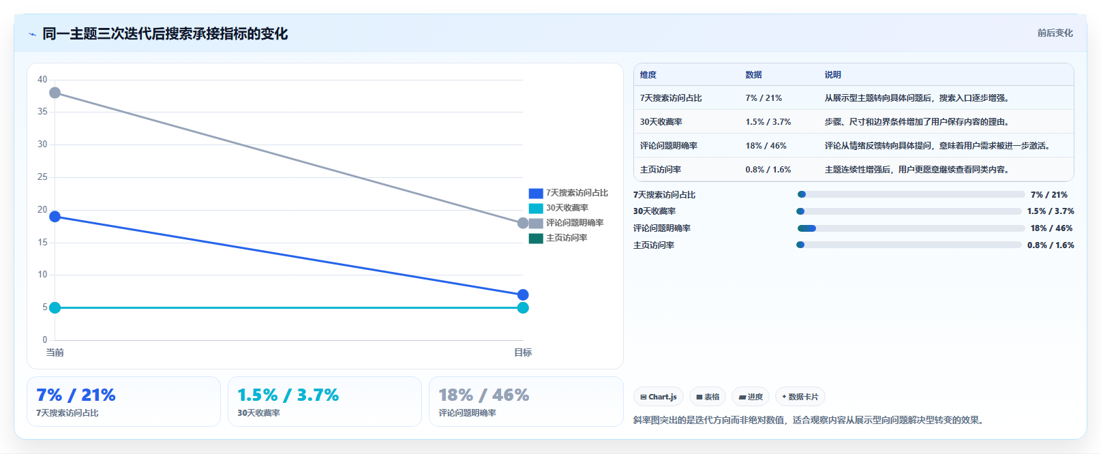
Task: Click blue data point at 目标 value 7
Action: point(523,294)
